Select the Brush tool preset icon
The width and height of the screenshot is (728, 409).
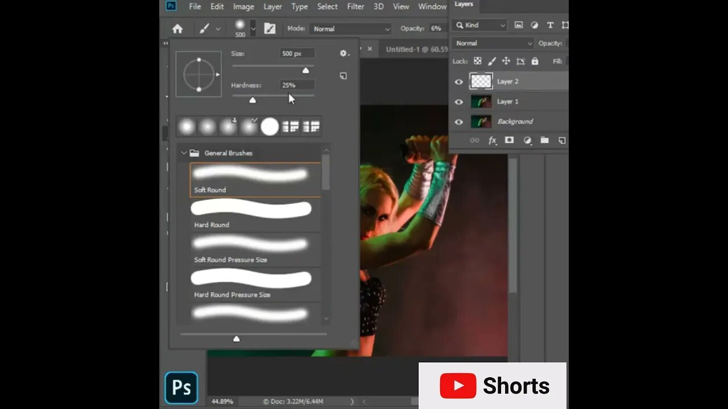[204, 28]
